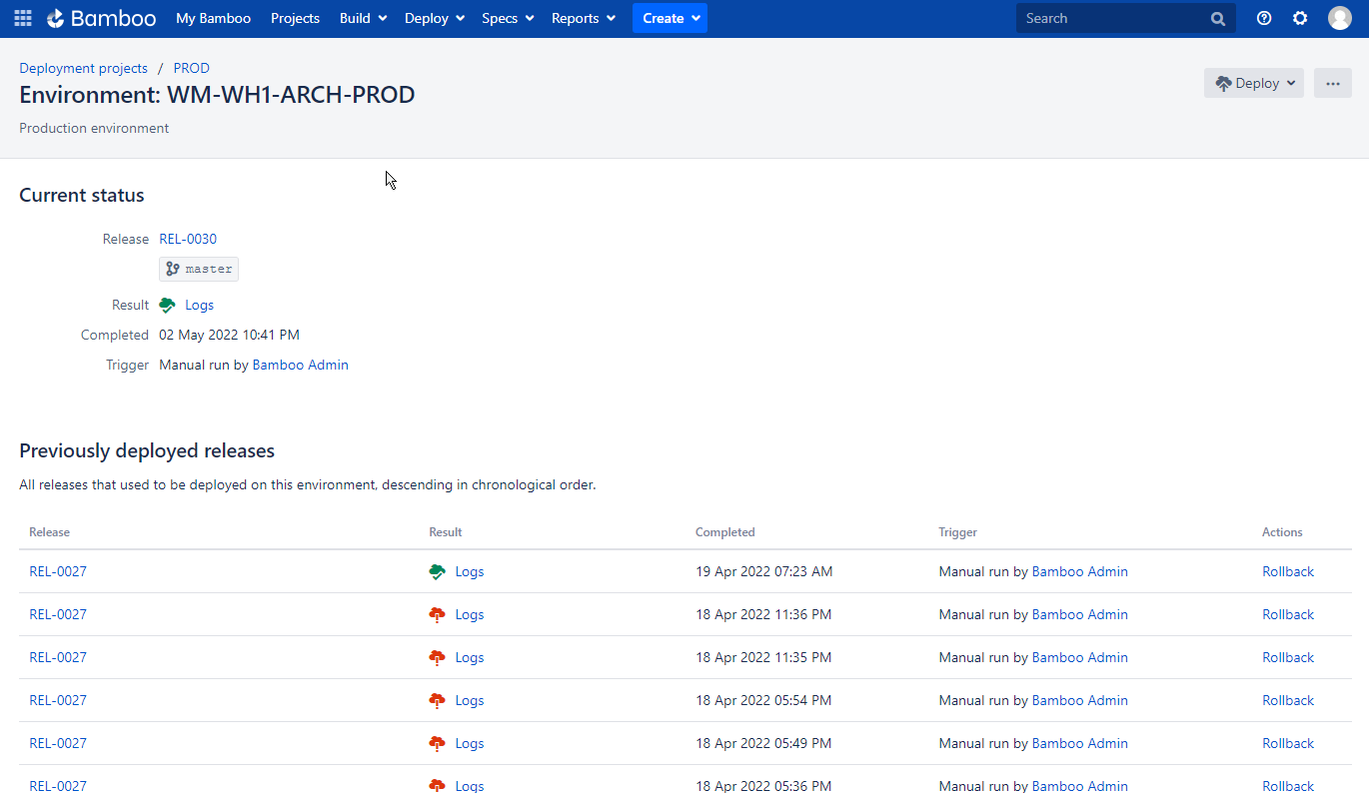The height and width of the screenshot is (793, 1369).
Task: Open the administration gear icon
Action: point(1300,18)
